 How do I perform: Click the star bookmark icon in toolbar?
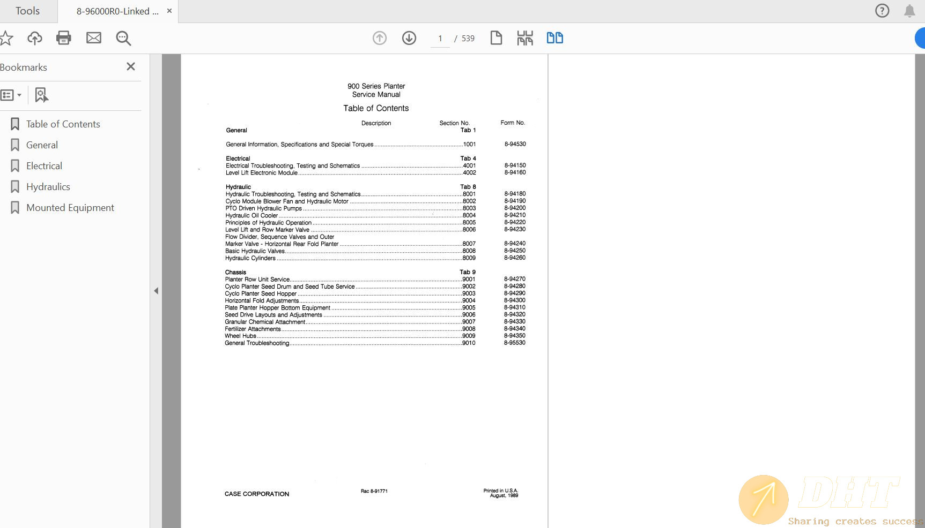tap(6, 38)
